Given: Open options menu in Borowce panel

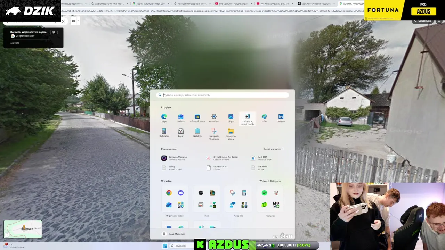Looking at the screenshot, I should [x=58, y=32].
